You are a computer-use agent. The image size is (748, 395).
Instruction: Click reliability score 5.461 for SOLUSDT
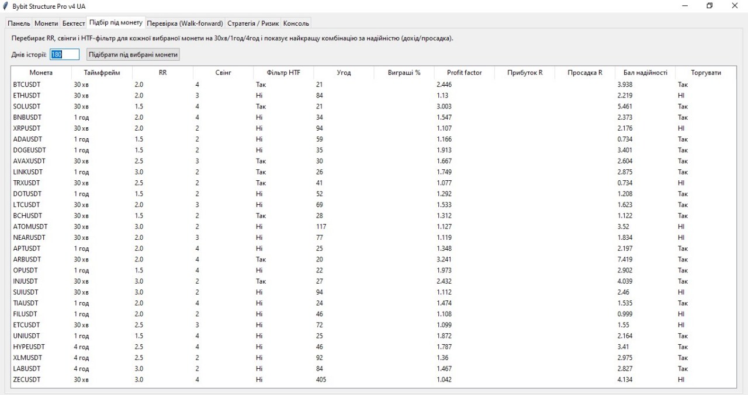coord(625,107)
